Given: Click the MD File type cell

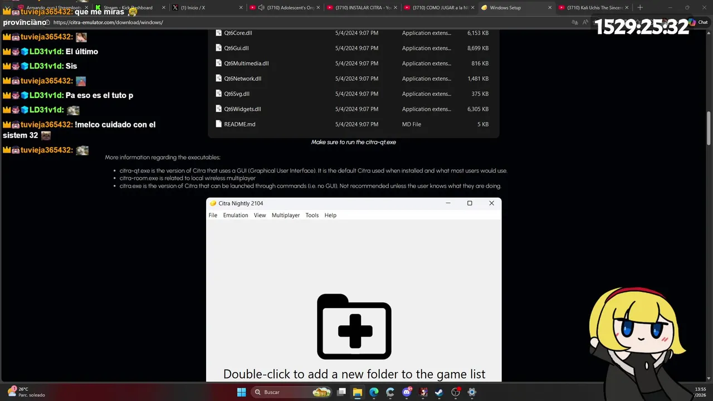Looking at the screenshot, I should coord(412,124).
